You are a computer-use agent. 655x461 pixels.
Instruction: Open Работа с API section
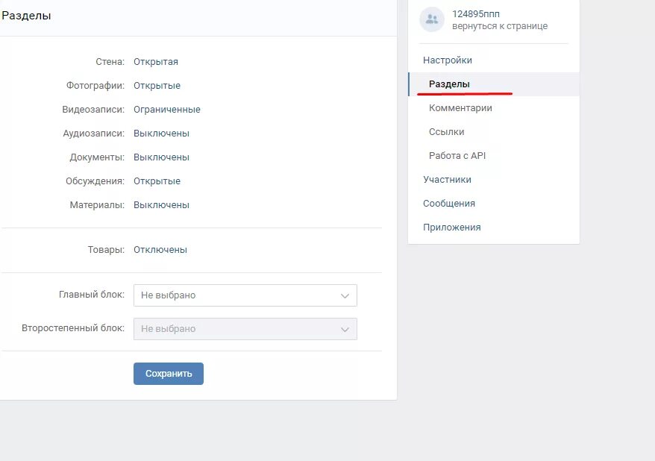pos(457,156)
